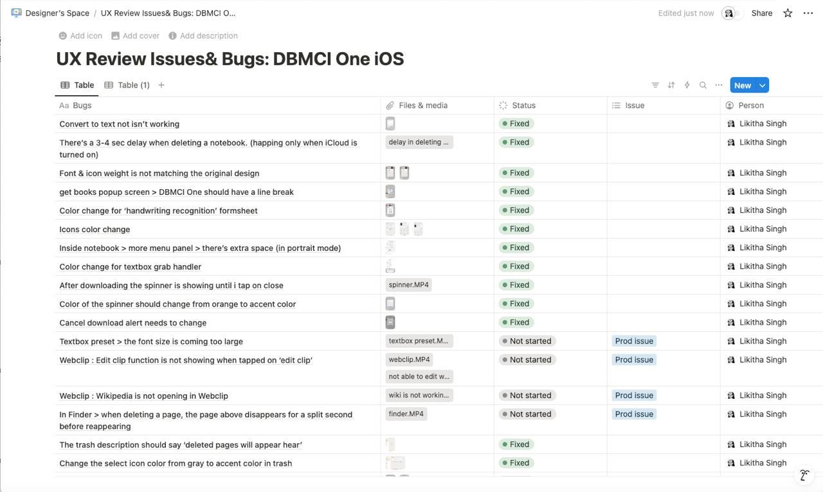The height and width of the screenshot is (492, 823).
Task: Click Add cover
Action: pos(135,36)
